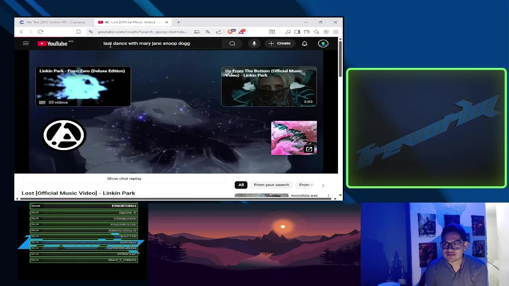Viewport: 509px width, 286px height.
Task: Click the ENMORTORMA follower row
Action: tap(84, 206)
